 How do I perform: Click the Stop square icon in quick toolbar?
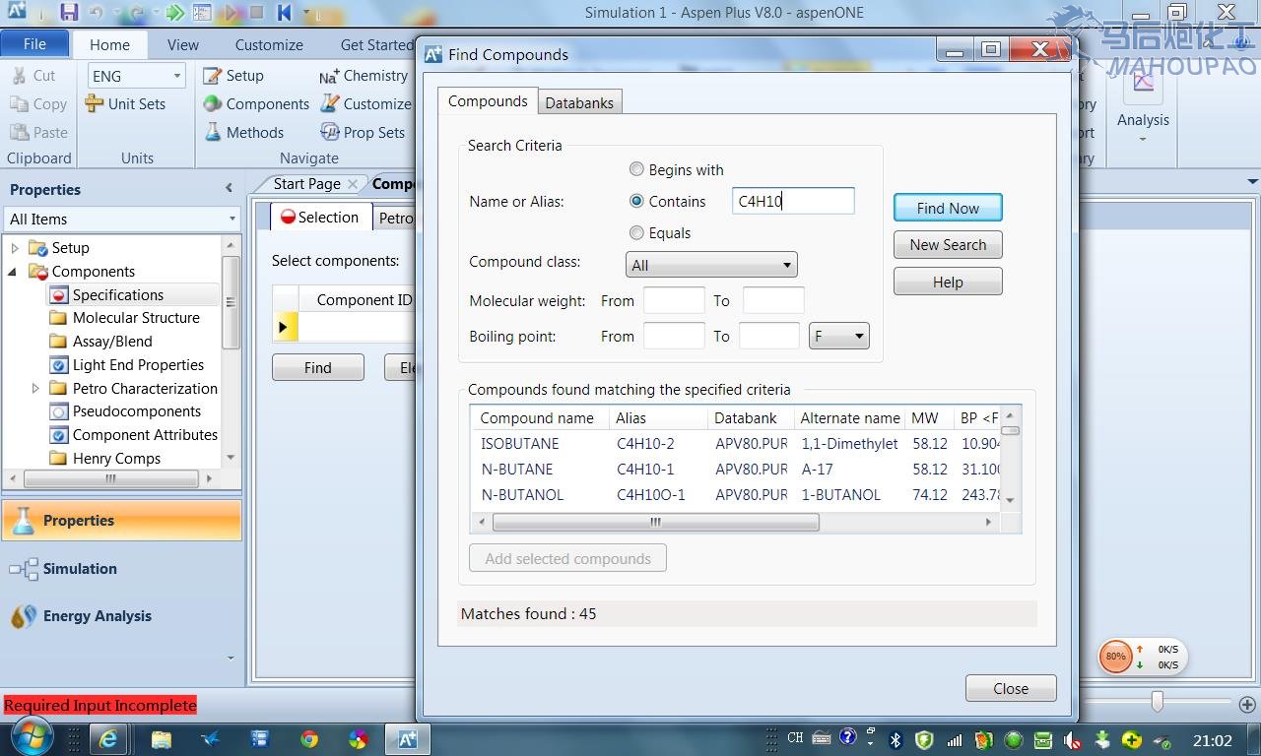click(x=256, y=13)
